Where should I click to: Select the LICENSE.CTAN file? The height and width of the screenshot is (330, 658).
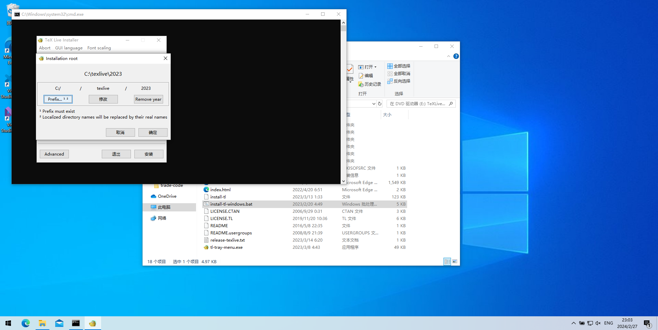tap(225, 211)
